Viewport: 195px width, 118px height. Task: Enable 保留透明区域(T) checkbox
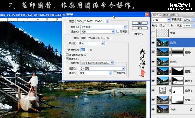coord(67,54)
